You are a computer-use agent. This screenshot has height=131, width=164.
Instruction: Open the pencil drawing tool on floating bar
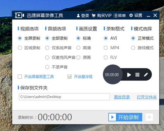(x=146, y=75)
